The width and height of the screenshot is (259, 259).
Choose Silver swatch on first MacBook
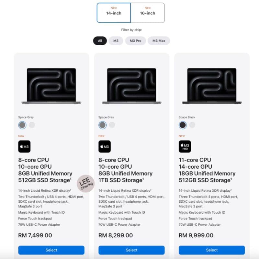(32, 125)
